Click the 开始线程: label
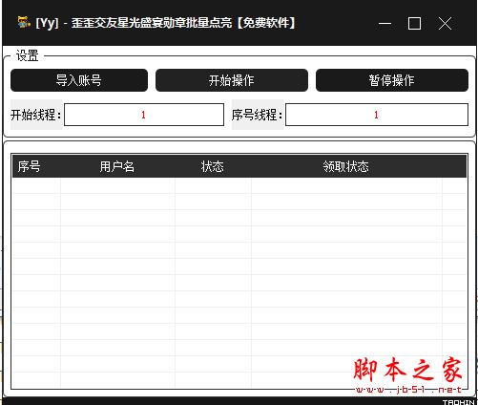This screenshot has width=478, height=405. pos(36,115)
